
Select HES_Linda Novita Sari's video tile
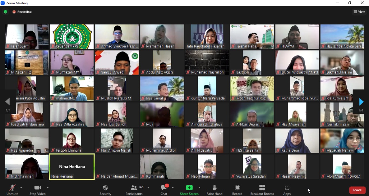(x=342, y=37)
